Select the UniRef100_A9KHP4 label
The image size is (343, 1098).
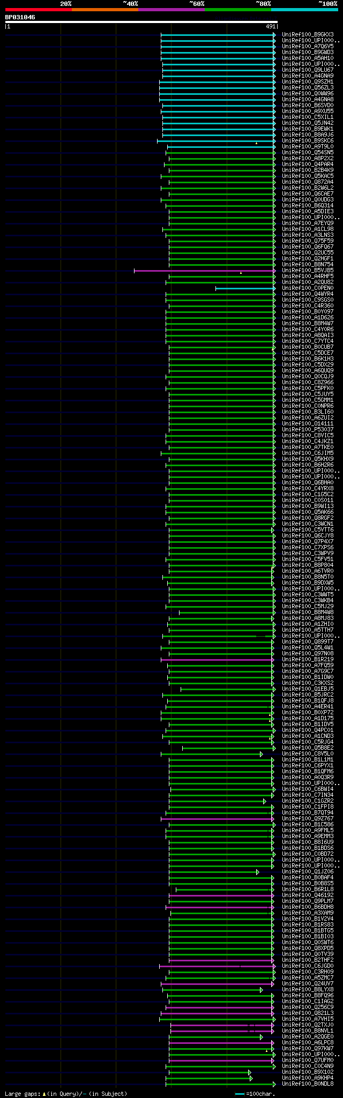[308, 1078]
